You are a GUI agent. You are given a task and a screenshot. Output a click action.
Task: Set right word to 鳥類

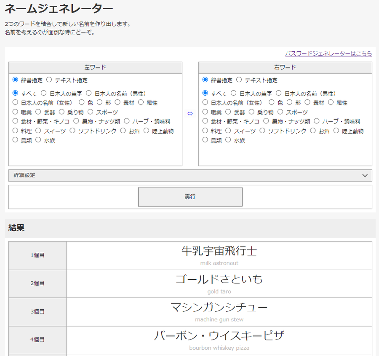point(205,139)
